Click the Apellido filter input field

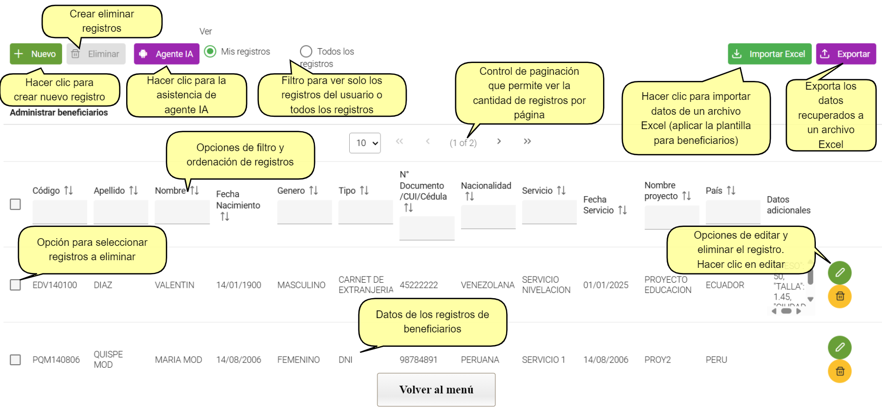pyautogui.click(x=121, y=212)
